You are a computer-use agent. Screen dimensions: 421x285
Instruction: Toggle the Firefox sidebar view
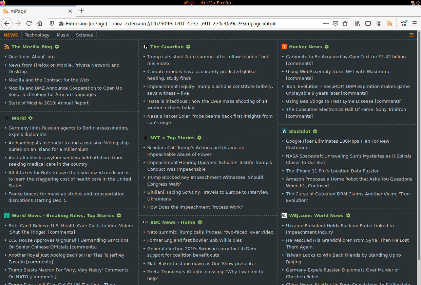tap(368, 23)
